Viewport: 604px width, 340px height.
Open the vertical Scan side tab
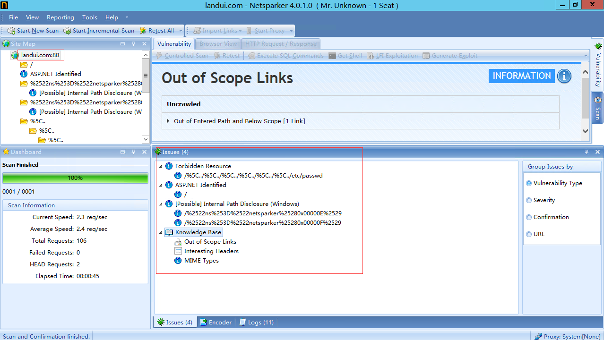click(598, 109)
